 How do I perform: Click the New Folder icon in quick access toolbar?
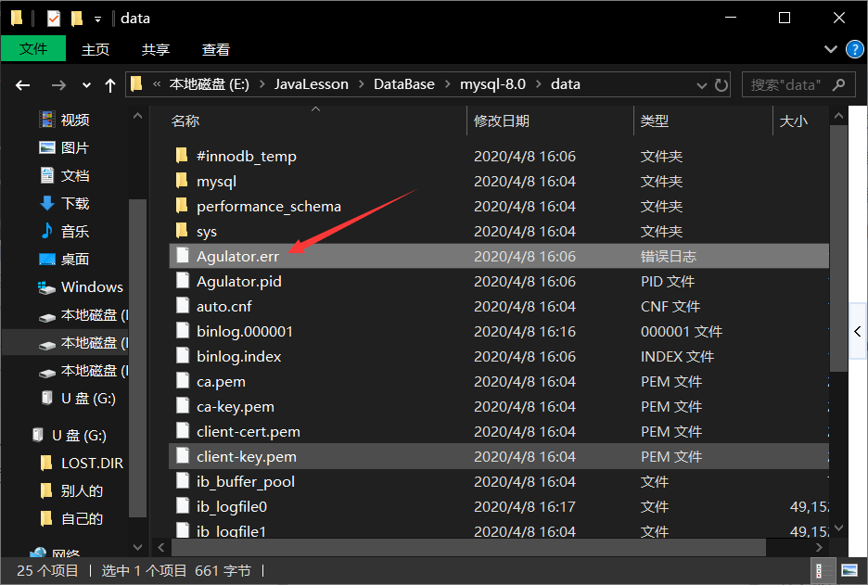coord(77,19)
